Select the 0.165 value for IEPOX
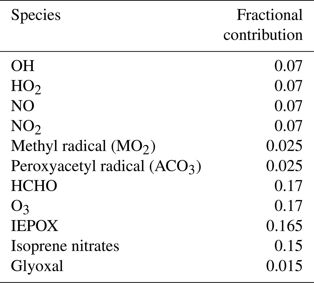The width and height of the screenshot is (314, 283). pyautogui.click(x=284, y=226)
